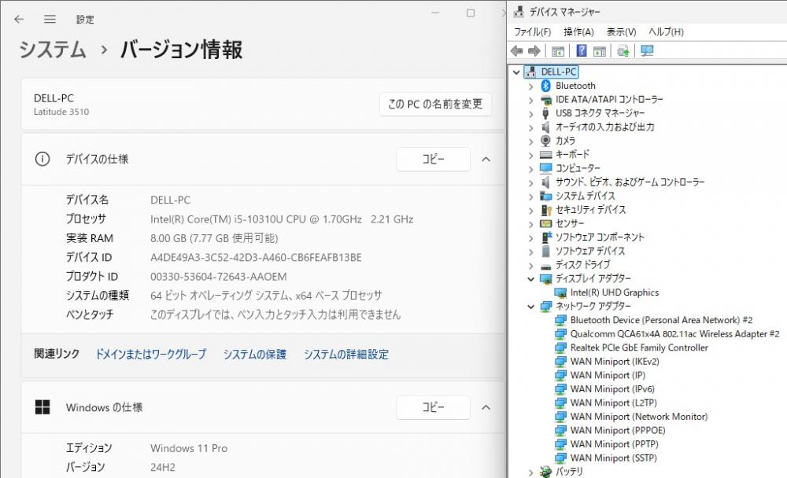Click the DELL-PC root computer icon
Screen dimensions: 787x478
[531, 72]
